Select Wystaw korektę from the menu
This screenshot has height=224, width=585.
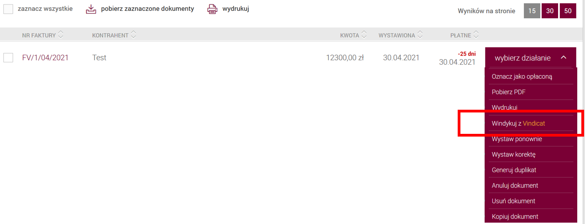click(513, 154)
